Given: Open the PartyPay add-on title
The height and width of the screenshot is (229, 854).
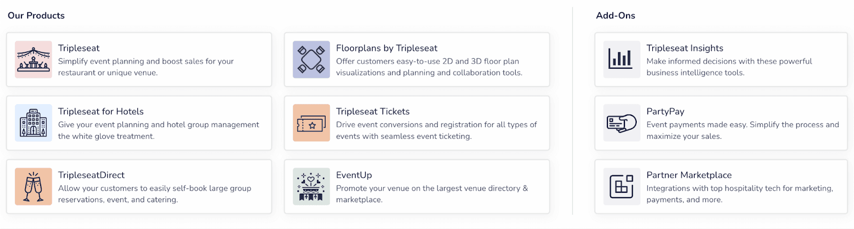Looking at the screenshot, I should tap(665, 112).
